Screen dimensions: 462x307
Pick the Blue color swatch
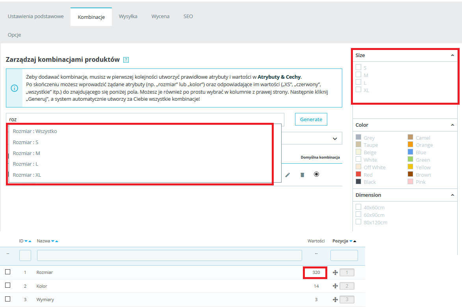tap(410, 152)
